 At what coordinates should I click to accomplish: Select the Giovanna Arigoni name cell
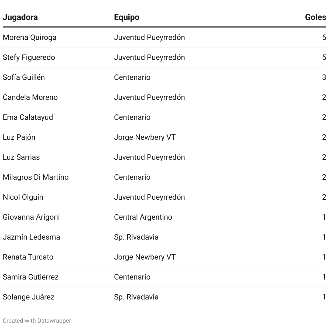31,217
